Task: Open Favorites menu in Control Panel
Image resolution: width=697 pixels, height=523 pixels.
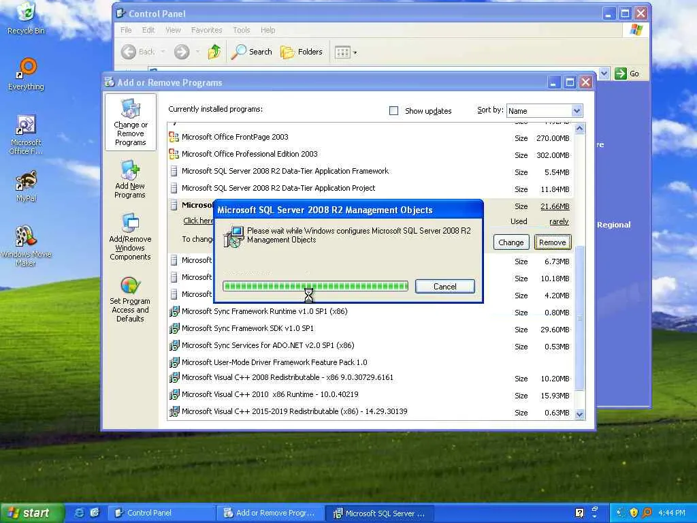Action: pyautogui.click(x=206, y=30)
